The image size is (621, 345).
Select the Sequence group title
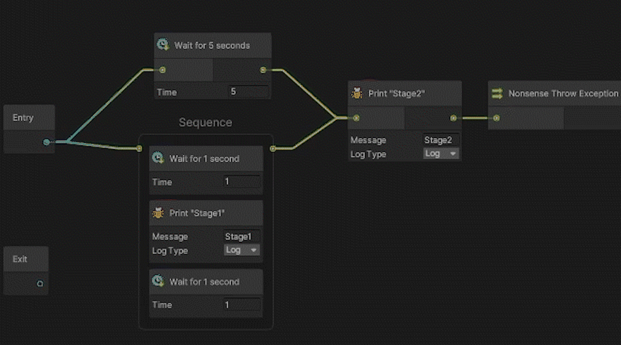pos(205,123)
